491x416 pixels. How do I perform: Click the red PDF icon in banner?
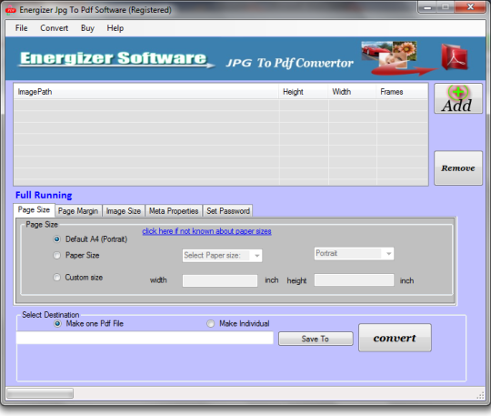(x=455, y=57)
